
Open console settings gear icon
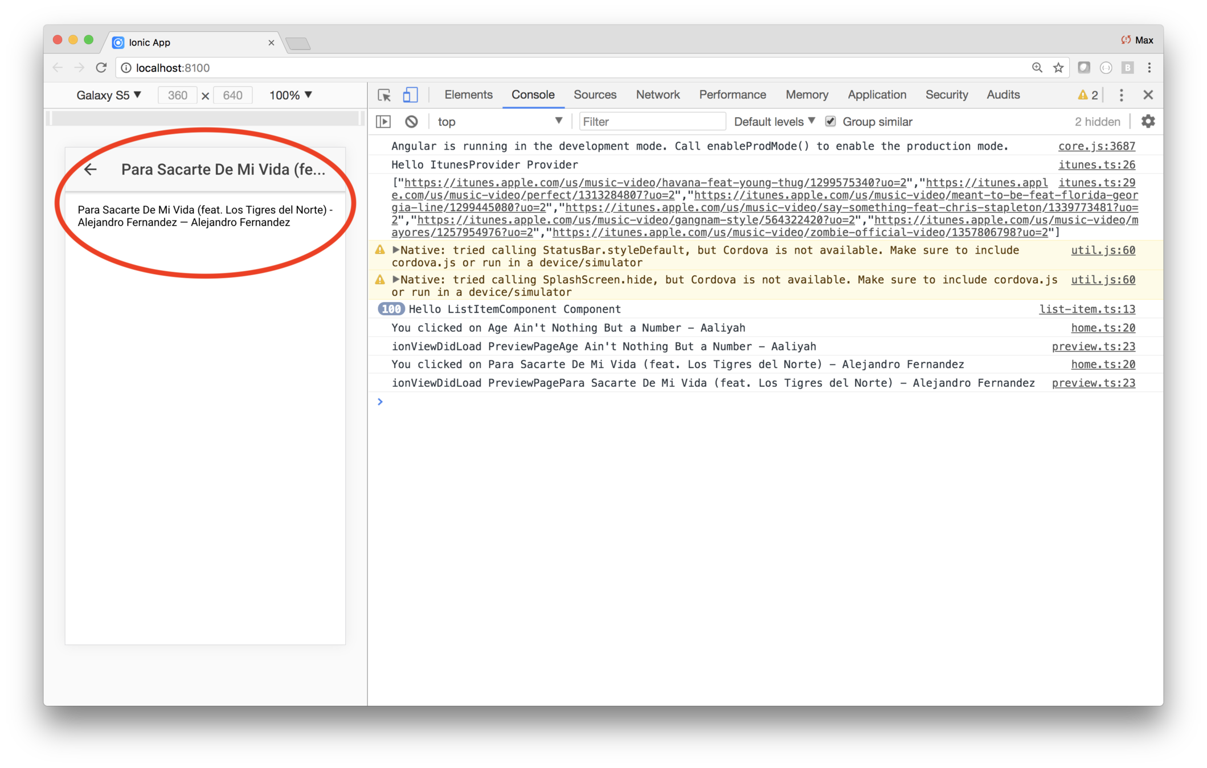1148,122
